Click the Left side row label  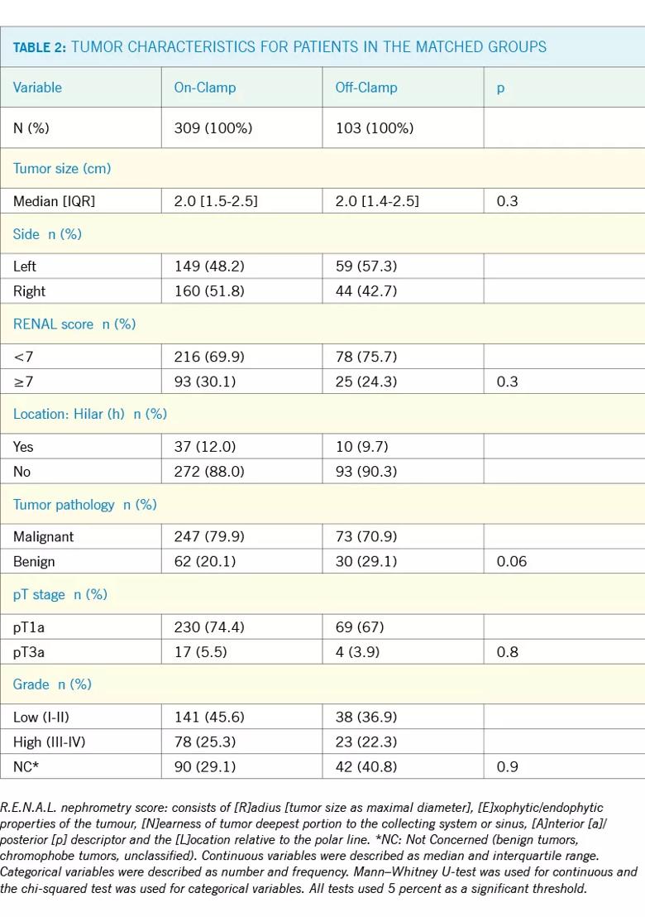click(x=25, y=266)
